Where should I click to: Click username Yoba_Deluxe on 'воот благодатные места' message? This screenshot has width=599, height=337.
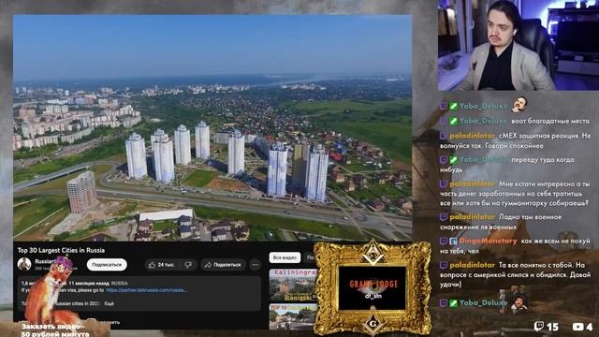(x=483, y=121)
